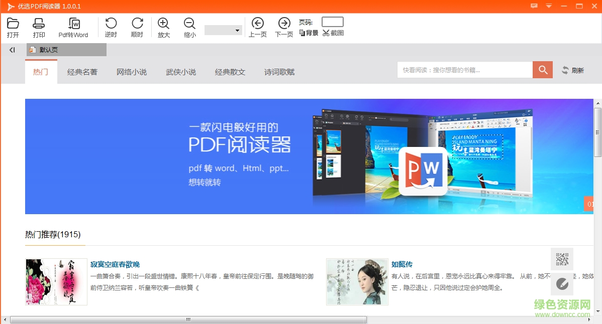This screenshot has height=324, width=602.
Task: Click the page number input field
Action: coord(332,21)
